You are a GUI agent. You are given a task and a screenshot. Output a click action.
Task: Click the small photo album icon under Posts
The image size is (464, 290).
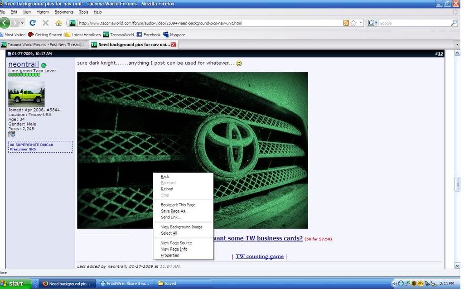pos(12,134)
